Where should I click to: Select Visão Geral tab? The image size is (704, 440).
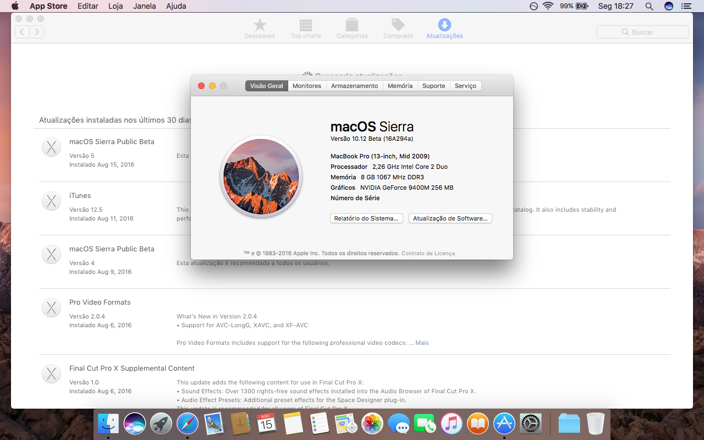[267, 86]
